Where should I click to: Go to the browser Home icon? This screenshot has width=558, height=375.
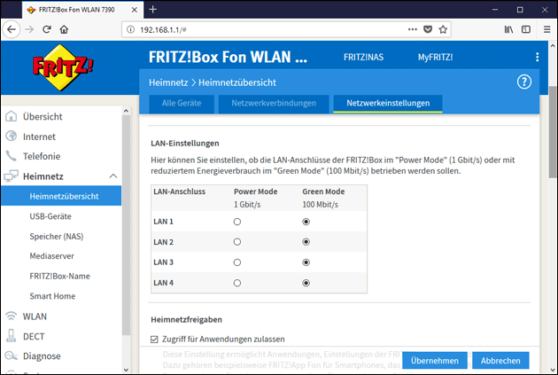pos(64,29)
